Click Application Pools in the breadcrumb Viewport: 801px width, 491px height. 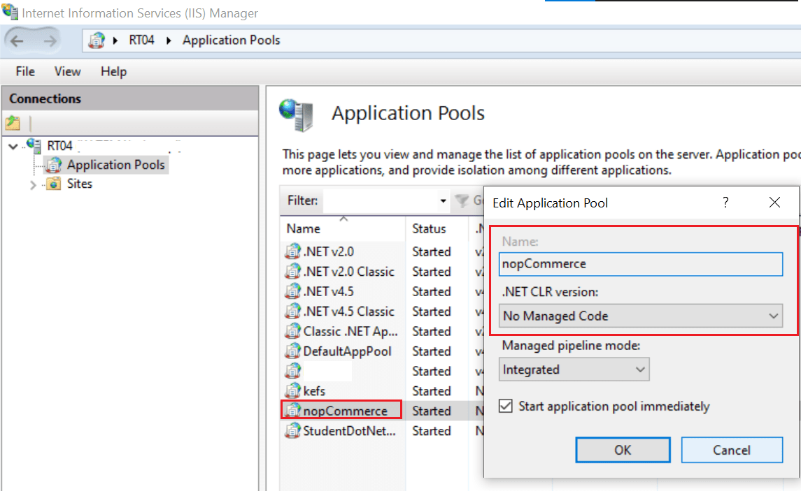(232, 41)
